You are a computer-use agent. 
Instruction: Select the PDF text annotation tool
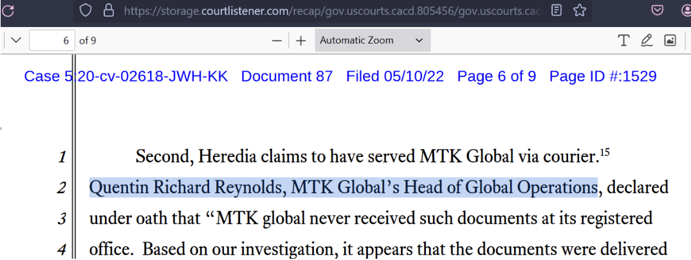click(x=623, y=41)
